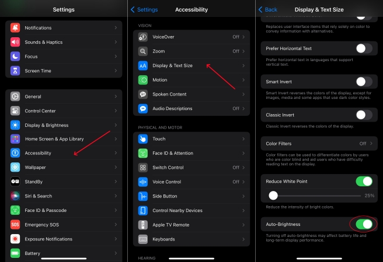Tap the Face ID & Attention icon

click(x=143, y=153)
